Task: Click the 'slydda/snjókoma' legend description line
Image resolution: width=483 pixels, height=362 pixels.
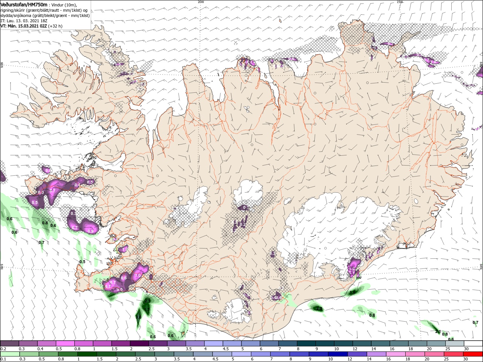Action: [45, 15]
